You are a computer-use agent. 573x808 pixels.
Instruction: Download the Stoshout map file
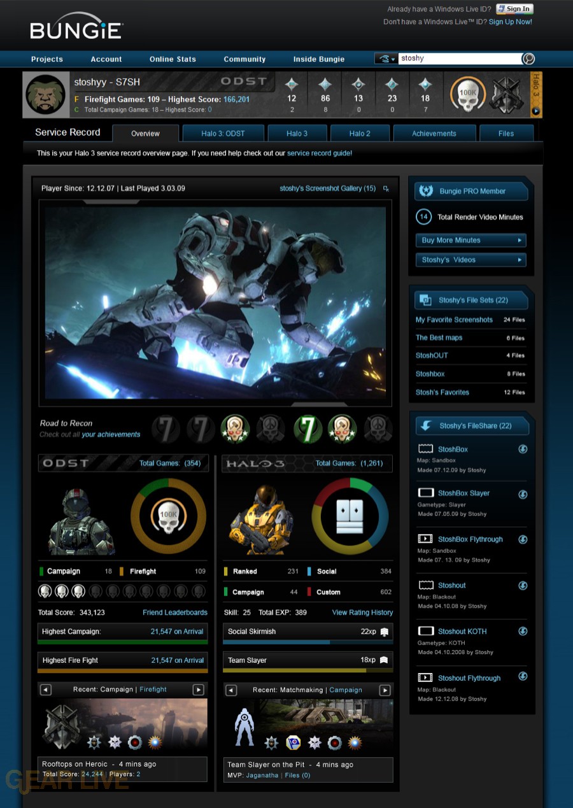coord(523,585)
